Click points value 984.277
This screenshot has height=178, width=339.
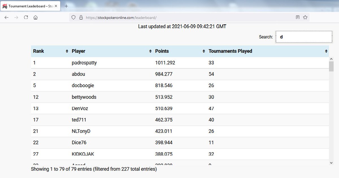[164, 74]
